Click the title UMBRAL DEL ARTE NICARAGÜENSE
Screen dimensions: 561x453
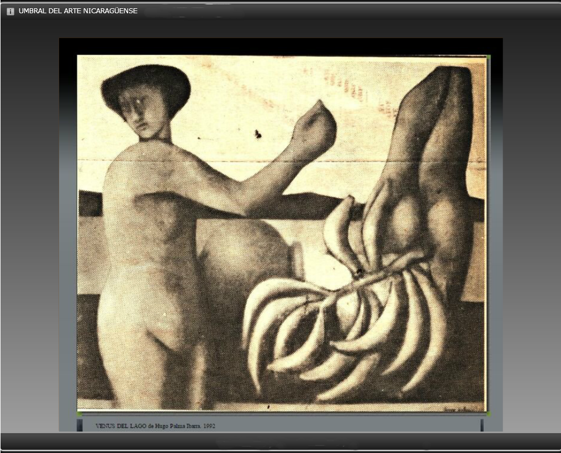coord(78,11)
